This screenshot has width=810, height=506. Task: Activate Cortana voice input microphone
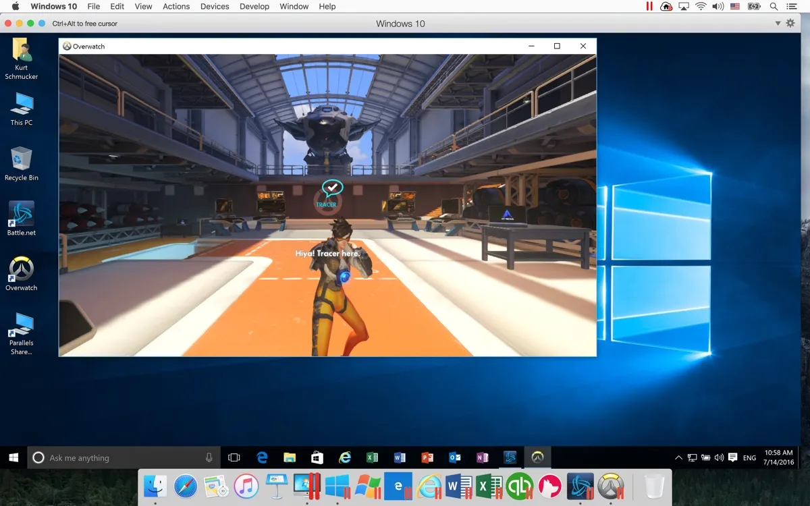point(209,457)
